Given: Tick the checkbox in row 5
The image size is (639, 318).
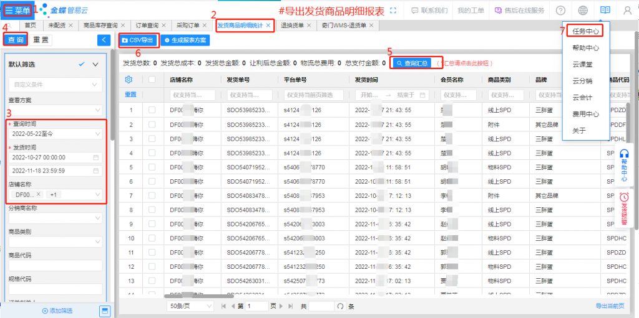Looking at the screenshot, I should [152, 167].
